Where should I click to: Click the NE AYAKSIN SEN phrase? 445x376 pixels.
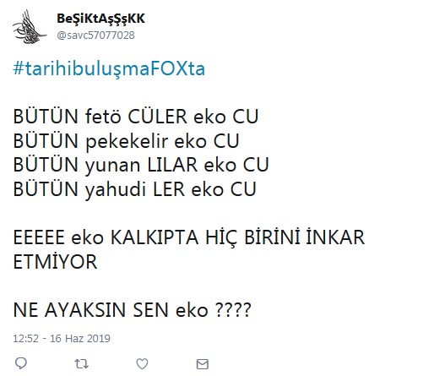(92, 310)
